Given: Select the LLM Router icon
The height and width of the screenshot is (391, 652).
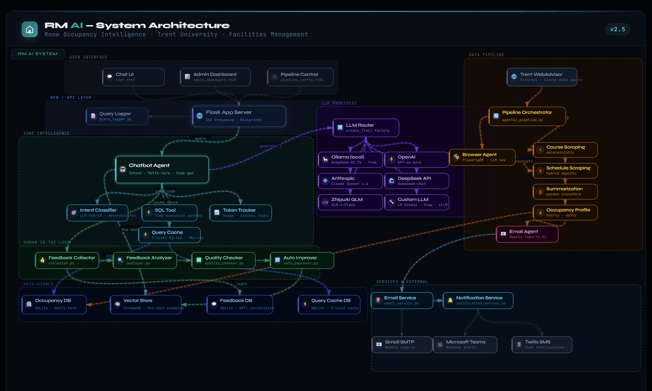Looking at the screenshot, I should pos(340,127).
